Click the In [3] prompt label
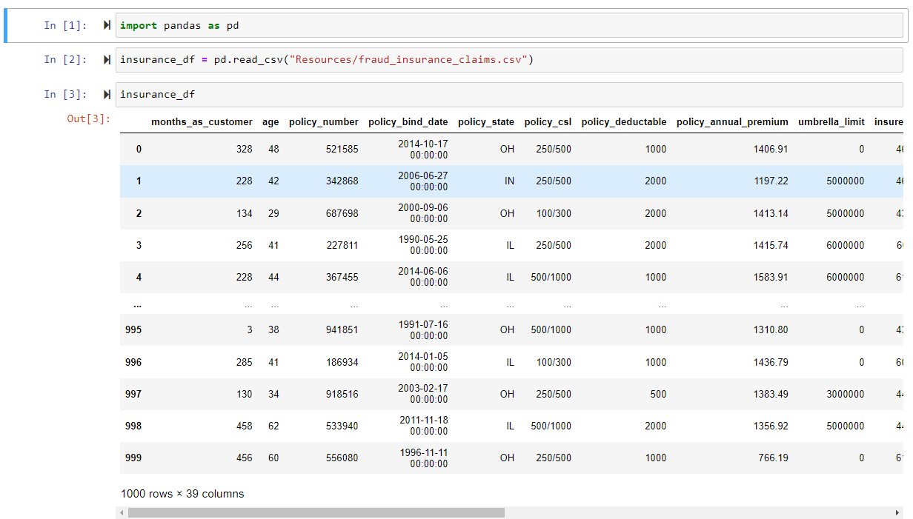 (65, 94)
